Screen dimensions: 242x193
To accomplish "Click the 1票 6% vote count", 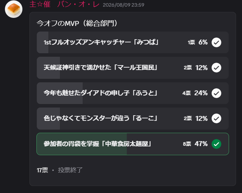I will [198, 42].
